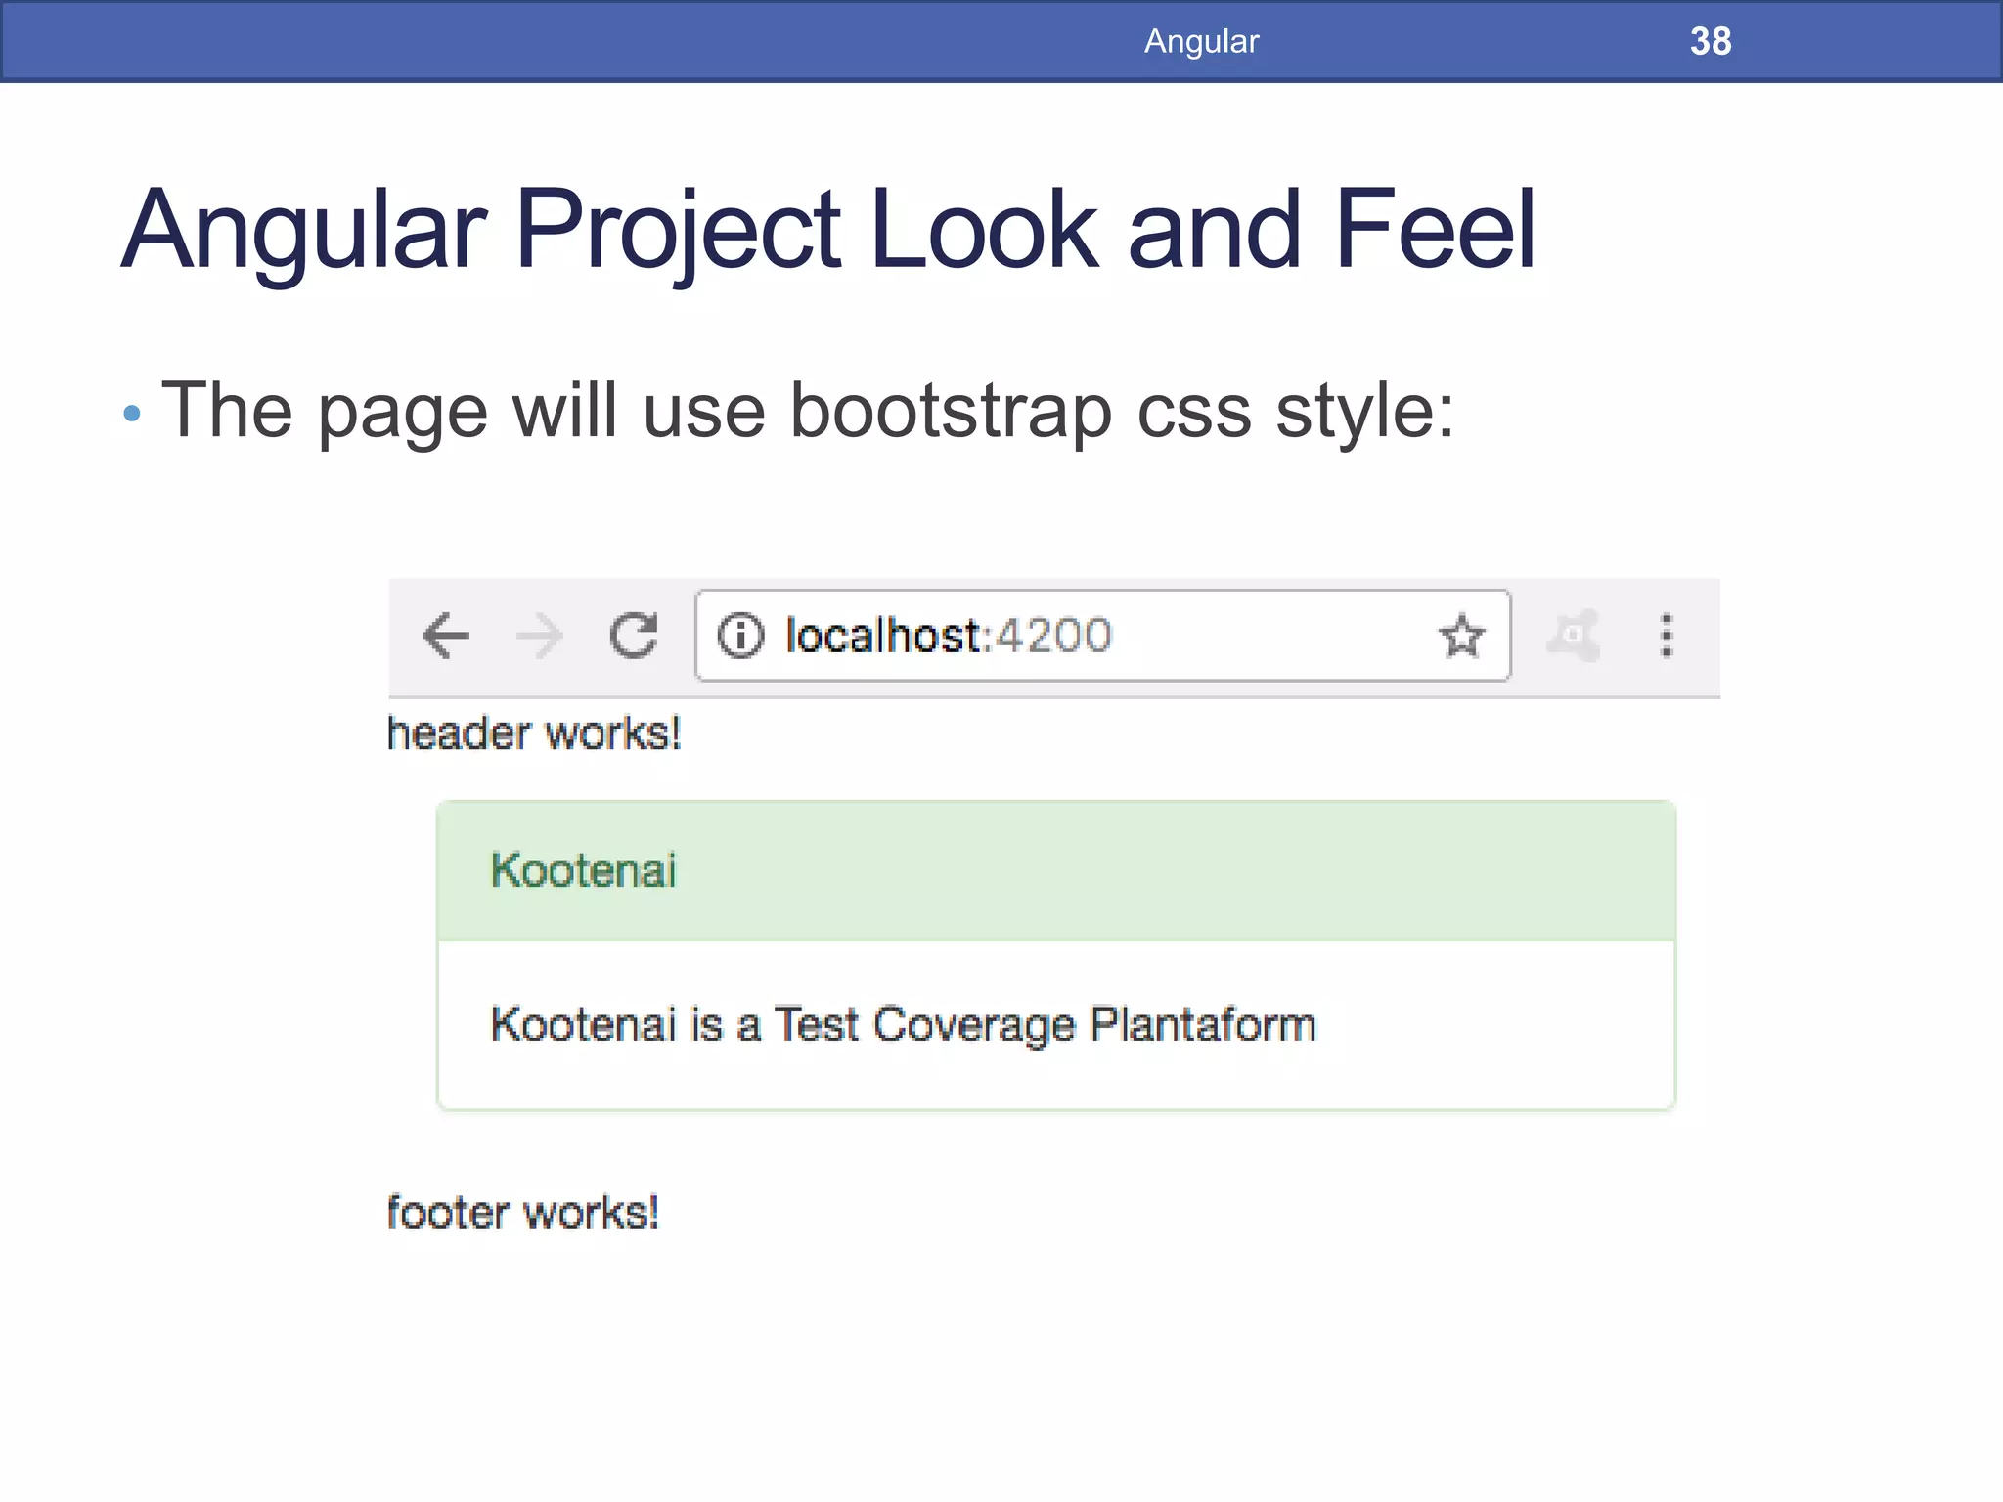The height and width of the screenshot is (1502, 2003).
Task: Reload the localhost page
Action: (634, 636)
